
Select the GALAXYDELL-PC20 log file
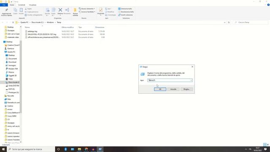42,34
